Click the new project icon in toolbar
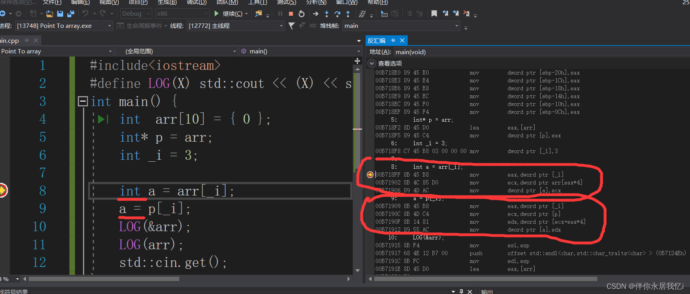 (x=33, y=14)
